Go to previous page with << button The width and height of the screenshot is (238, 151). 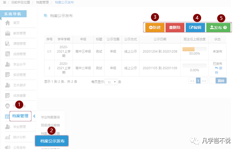coord(192,81)
